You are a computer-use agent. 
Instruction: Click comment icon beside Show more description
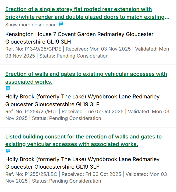click(x=61, y=24)
